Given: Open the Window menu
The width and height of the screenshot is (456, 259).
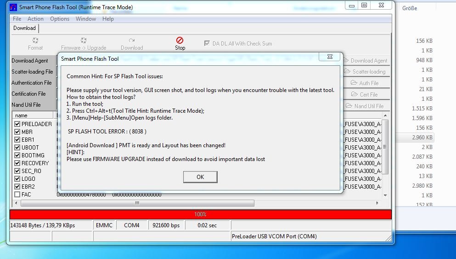Looking at the screenshot, I should pyautogui.click(x=86, y=19).
